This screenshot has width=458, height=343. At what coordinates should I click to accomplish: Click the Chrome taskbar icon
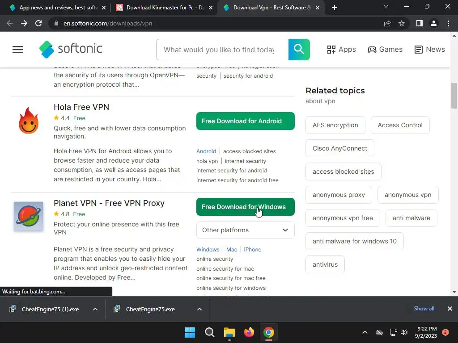click(269, 332)
